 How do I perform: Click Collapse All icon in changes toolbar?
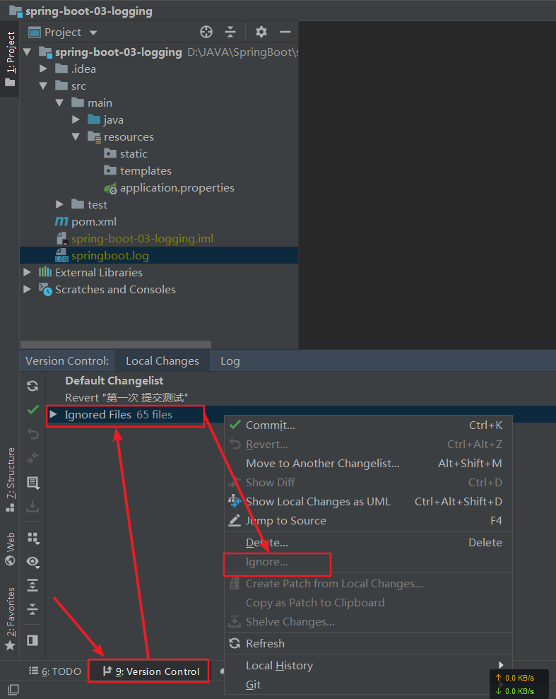[x=32, y=609]
